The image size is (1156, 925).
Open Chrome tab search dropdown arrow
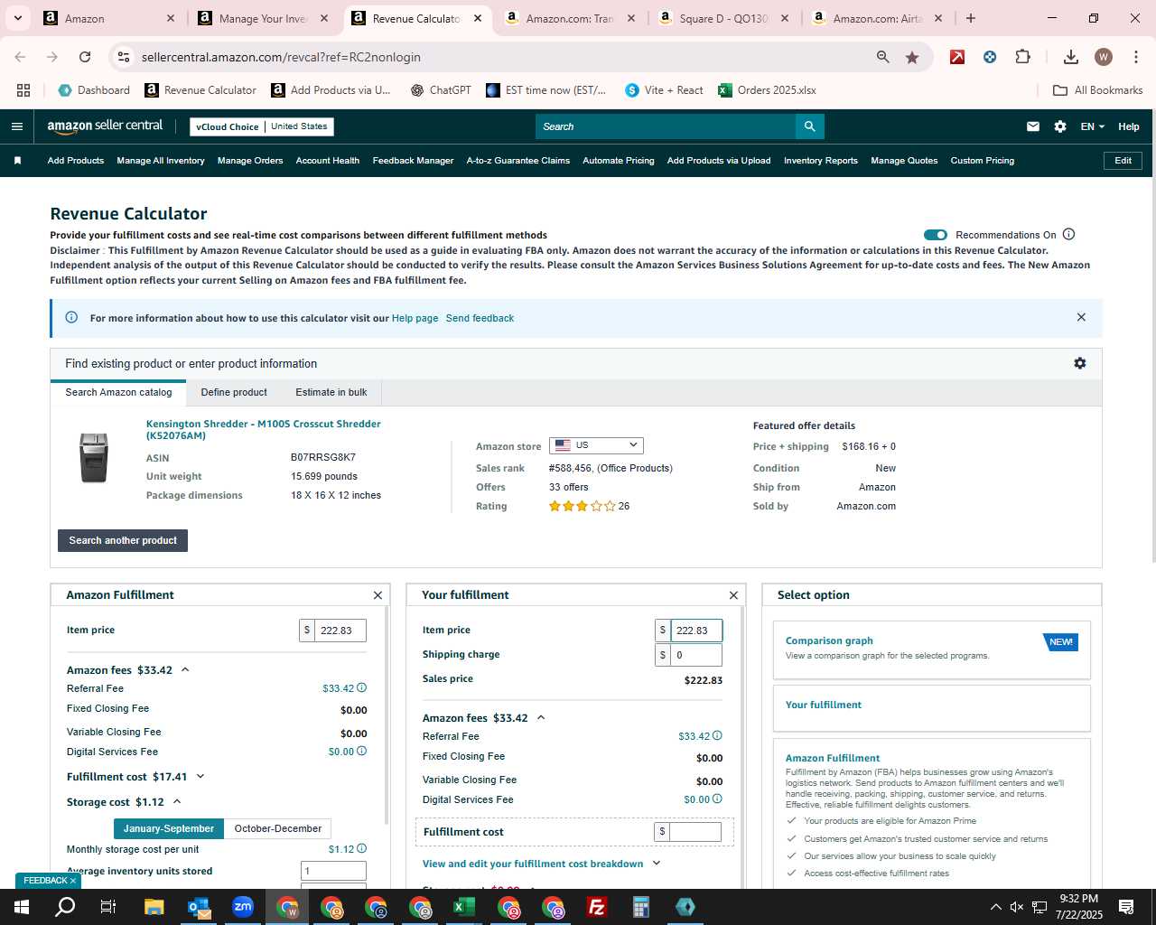pos(17,18)
